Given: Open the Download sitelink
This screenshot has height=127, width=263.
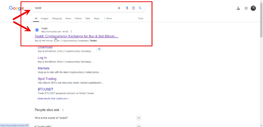Looking at the screenshot, I should point(45,47).
